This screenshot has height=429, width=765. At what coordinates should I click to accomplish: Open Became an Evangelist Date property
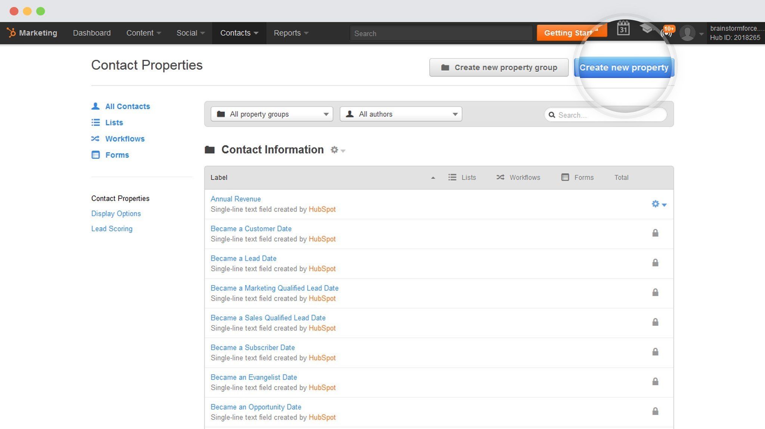[254, 377]
